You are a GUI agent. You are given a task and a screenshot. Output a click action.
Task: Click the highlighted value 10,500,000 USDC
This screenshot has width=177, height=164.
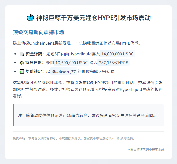click(x=72, y=63)
